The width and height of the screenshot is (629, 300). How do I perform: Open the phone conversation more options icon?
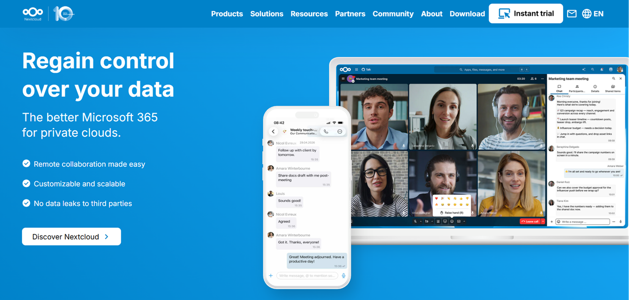(340, 131)
